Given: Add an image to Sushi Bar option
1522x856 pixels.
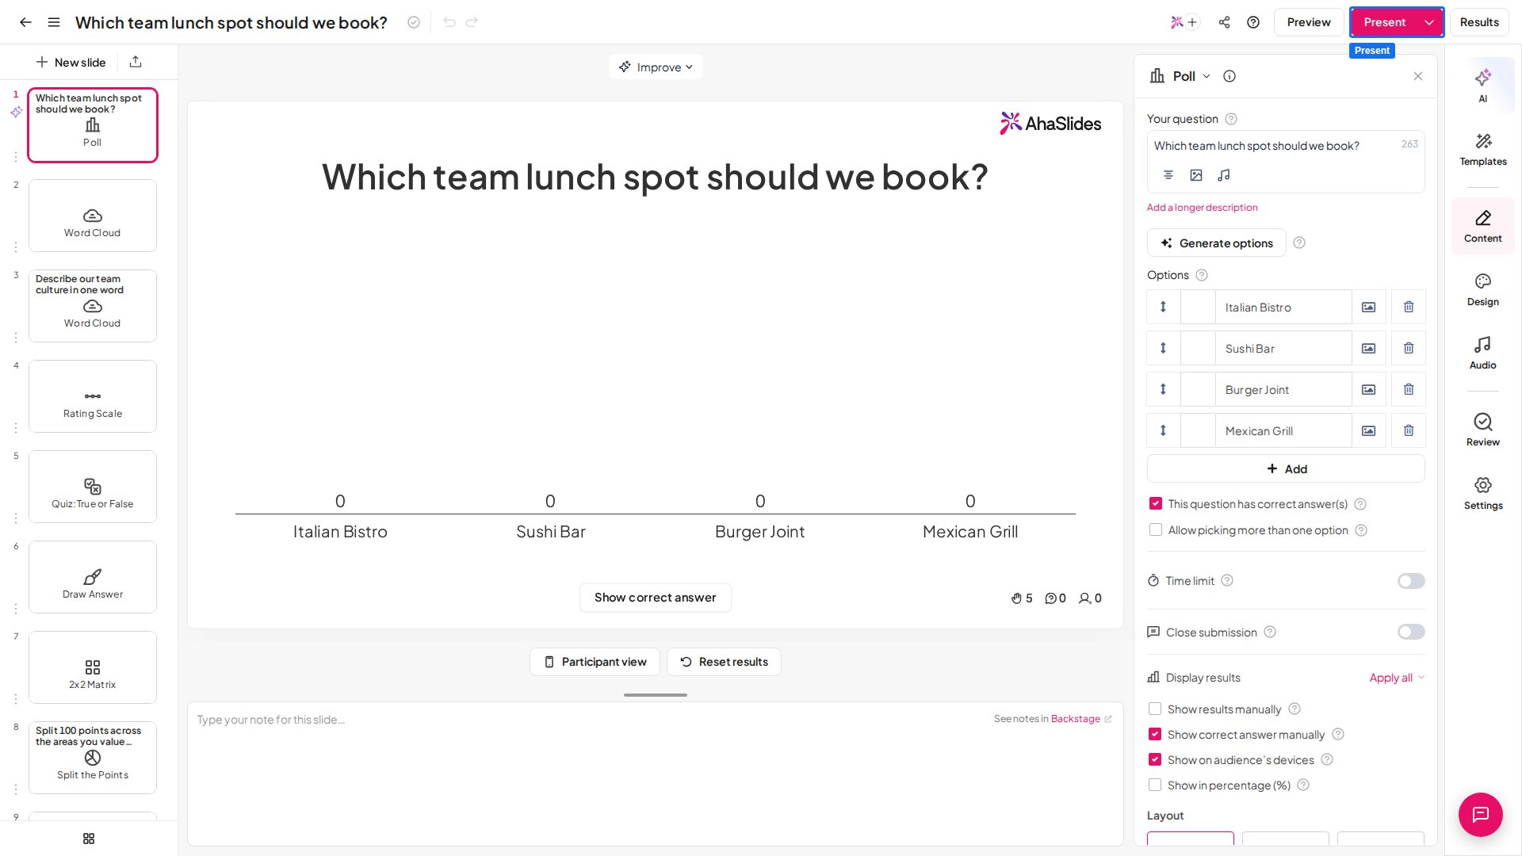Looking at the screenshot, I should pyautogui.click(x=1368, y=348).
